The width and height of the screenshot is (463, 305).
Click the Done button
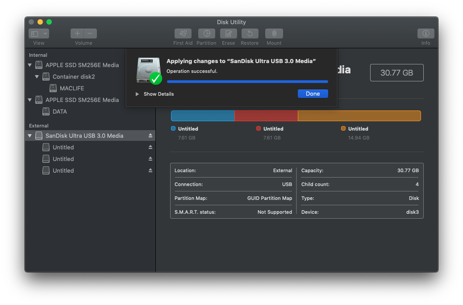click(x=313, y=93)
